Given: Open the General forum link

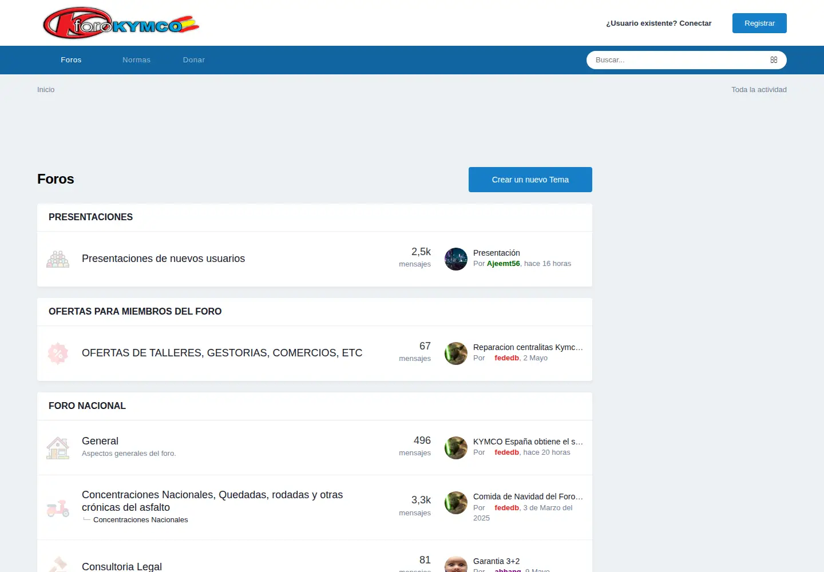Looking at the screenshot, I should point(100,441).
